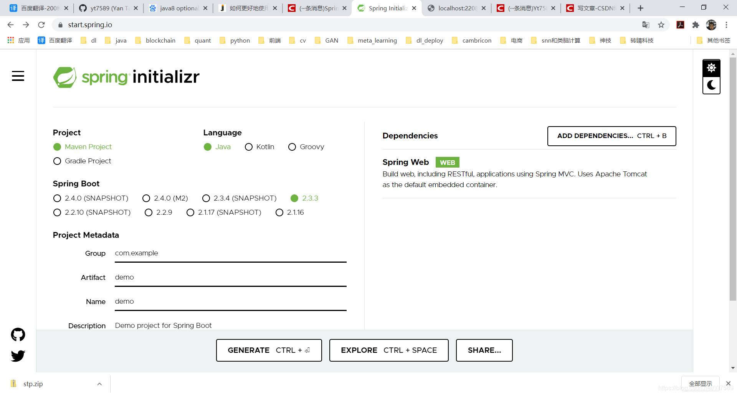Select Maven Project option
Screen dimensions: 737x395
(x=83, y=147)
